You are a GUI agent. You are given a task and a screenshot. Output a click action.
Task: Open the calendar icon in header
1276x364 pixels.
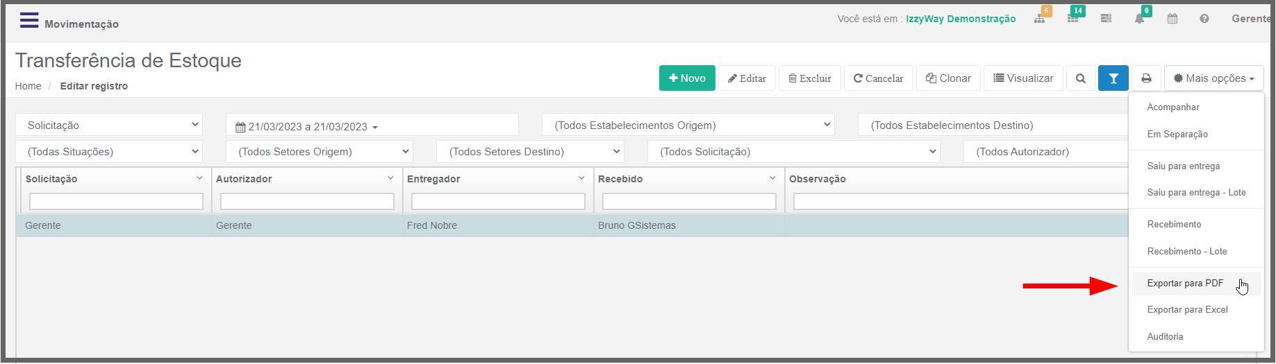(1173, 19)
